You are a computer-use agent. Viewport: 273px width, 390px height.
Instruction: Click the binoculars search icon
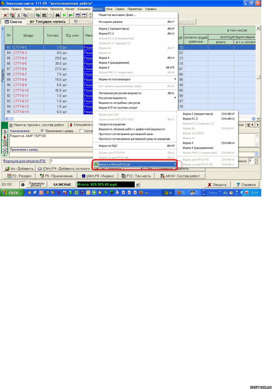[58, 15]
